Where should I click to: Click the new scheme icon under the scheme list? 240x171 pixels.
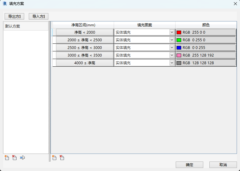click(x=7, y=158)
